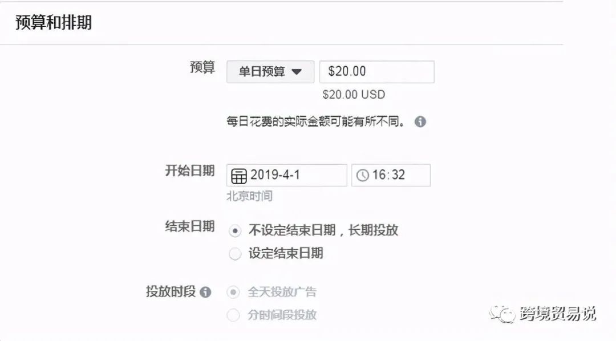
Task: Click the 预算和排期 section heading
Action: tap(54, 22)
